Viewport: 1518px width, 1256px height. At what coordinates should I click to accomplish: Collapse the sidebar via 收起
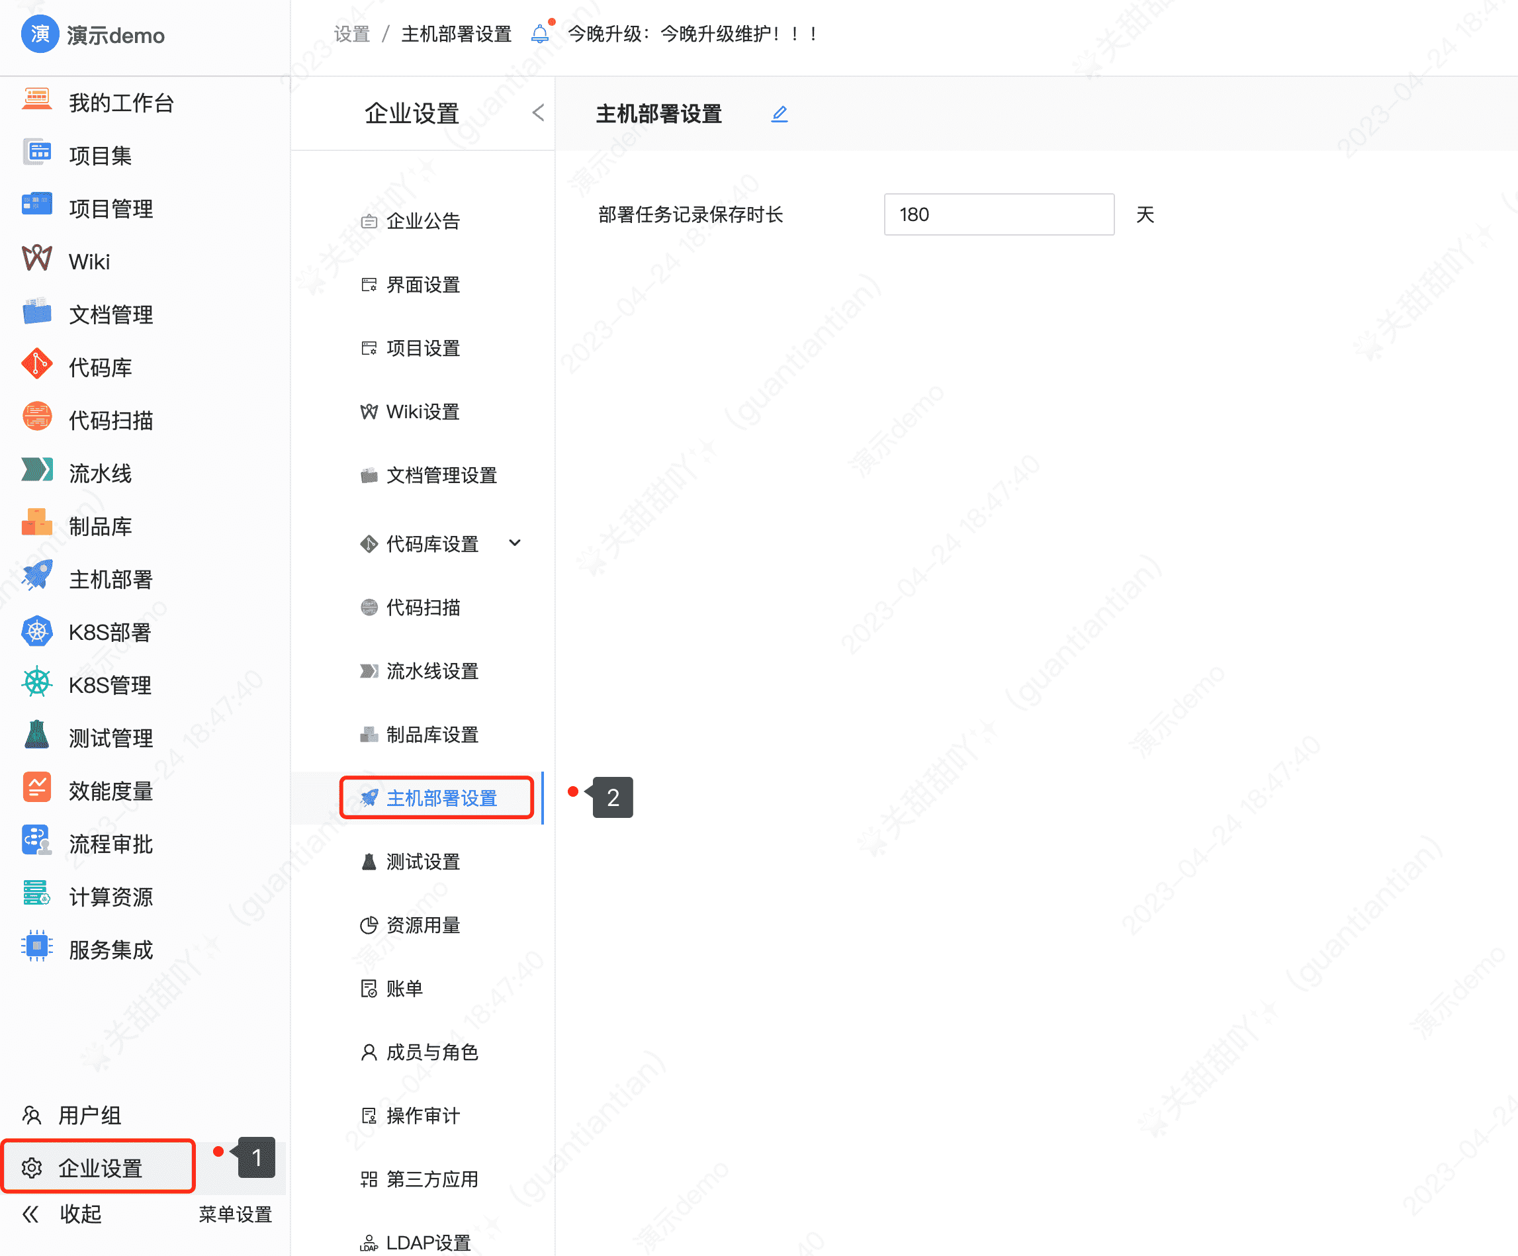tap(62, 1215)
